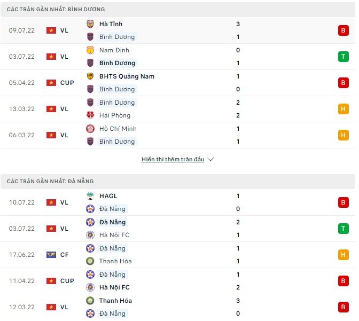Click the green T badge for Nam Định match
Screen dimensions: 359x321
tap(343, 57)
